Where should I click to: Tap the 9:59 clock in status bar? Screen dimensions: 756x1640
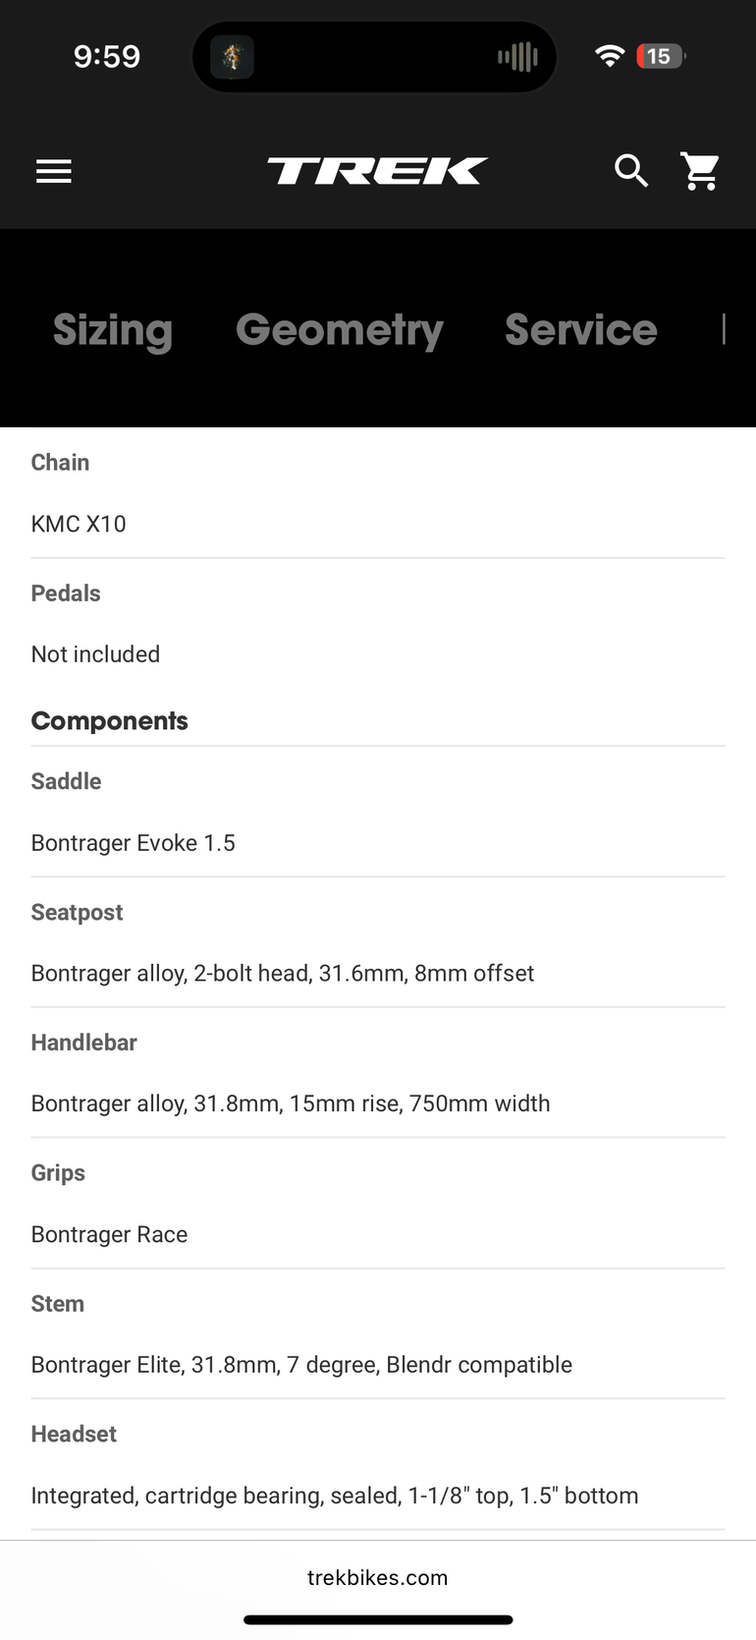click(x=107, y=56)
